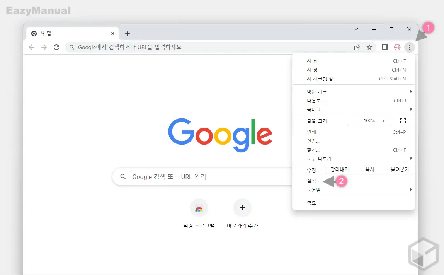Click the 100% zoom value
Viewport: 444px width, 275px height.
[x=369, y=121]
